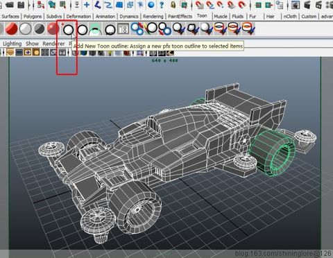333x258 pixels.
Task: Select the green highlighted rear wheel
Action: (x=272, y=153)
